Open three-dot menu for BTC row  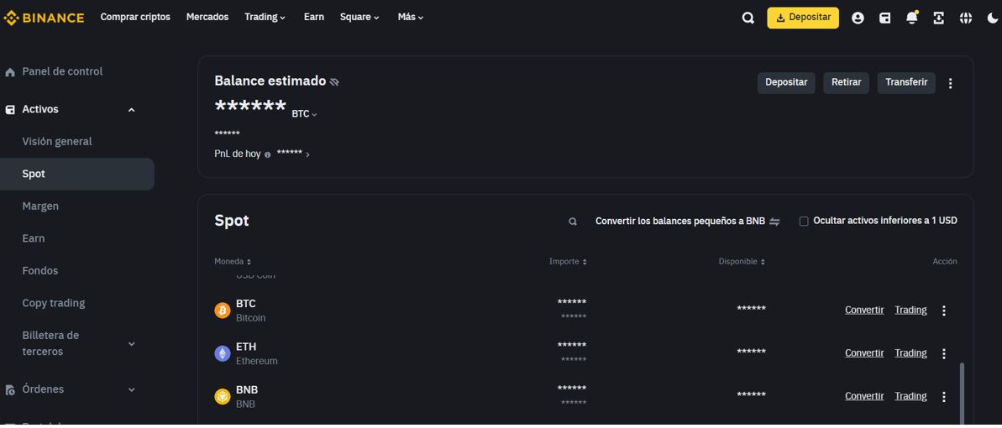click(943, 311)
